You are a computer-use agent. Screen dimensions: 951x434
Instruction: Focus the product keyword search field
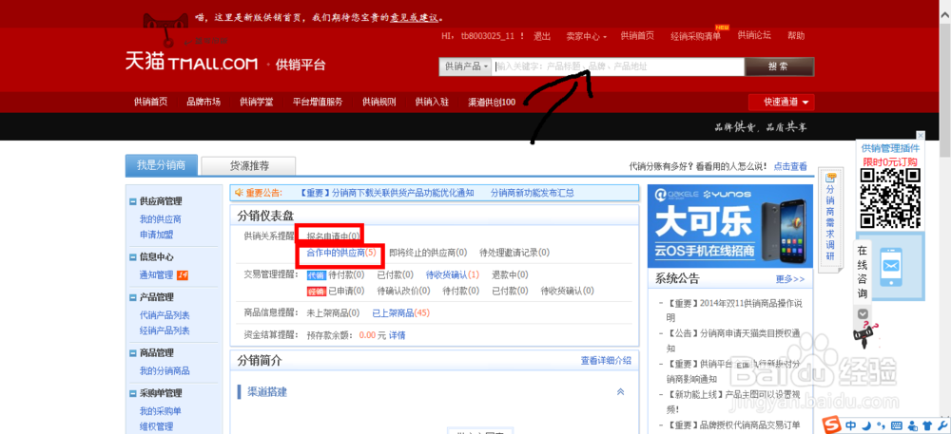pyautogui.click(x=618, y=66)
